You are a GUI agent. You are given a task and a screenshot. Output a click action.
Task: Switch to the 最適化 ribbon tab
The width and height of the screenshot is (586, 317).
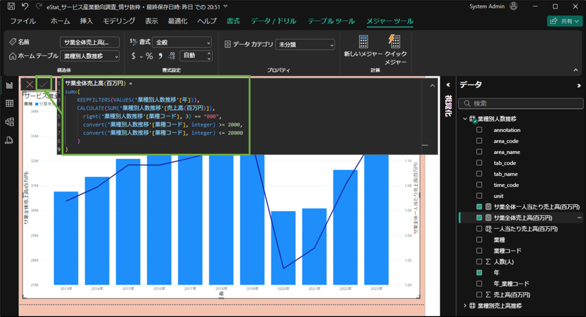[x=178, y=21]
